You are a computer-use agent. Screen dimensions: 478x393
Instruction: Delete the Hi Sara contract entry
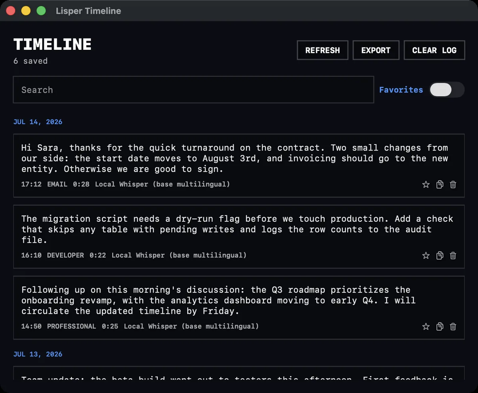point(453,184)
